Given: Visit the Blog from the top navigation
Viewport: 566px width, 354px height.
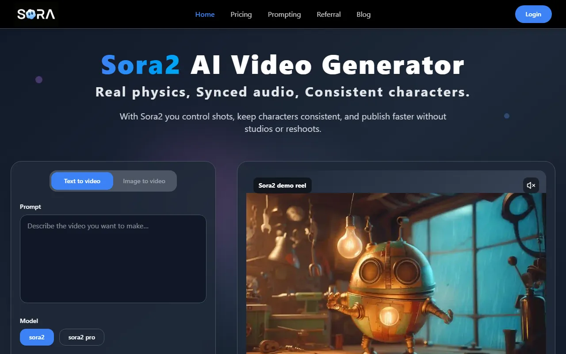Looking at the screenshot, I should click(x=363, y=14).
